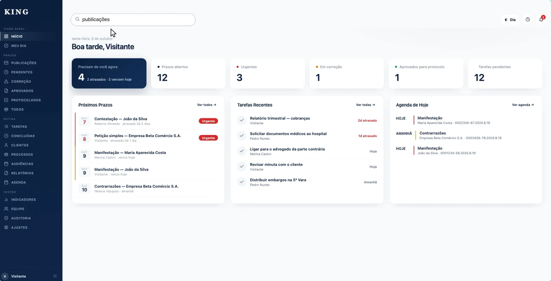Complete Distribuir embargos na 5ª Vara task
This screenshot has height=281, width=551.
click(242, 182)
